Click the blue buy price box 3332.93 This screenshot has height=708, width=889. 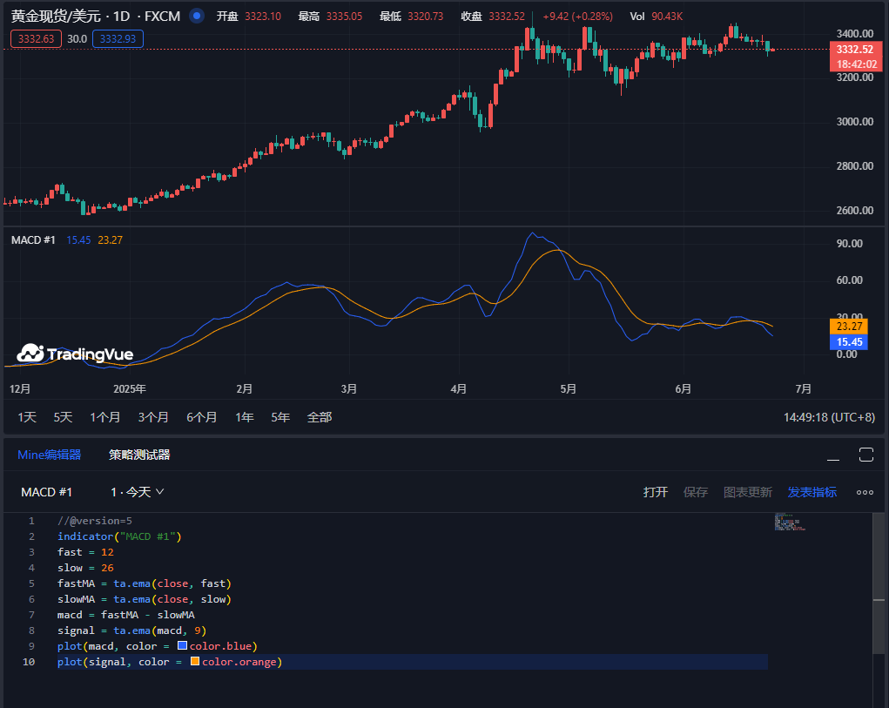[118, 38]
